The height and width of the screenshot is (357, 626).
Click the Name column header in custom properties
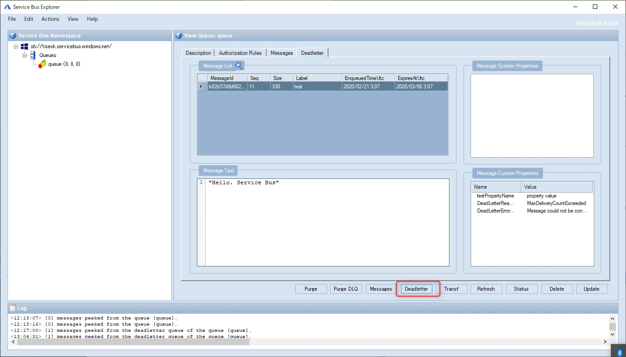click(496, 187)
